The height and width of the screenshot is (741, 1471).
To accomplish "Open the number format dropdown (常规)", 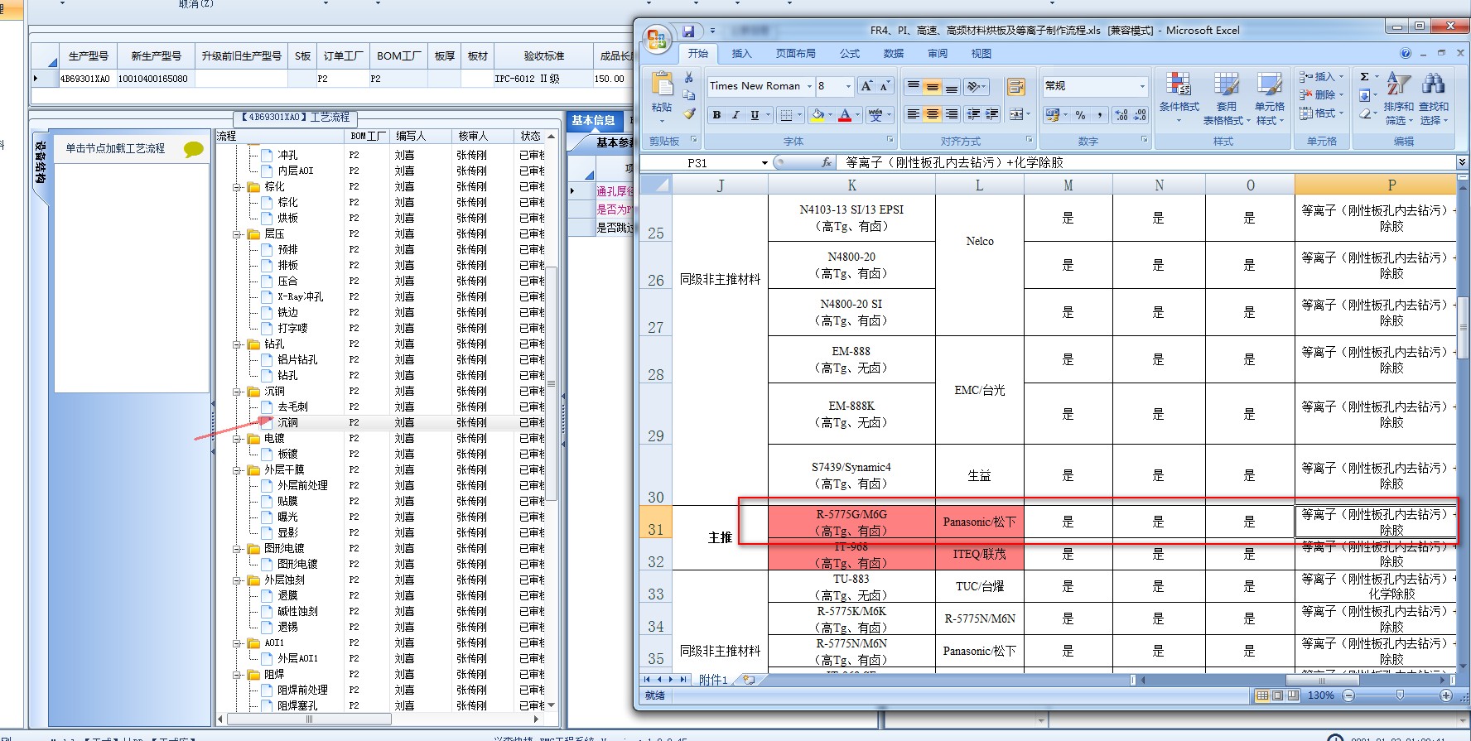I will pyautogui.click(x=1142, y=86).
